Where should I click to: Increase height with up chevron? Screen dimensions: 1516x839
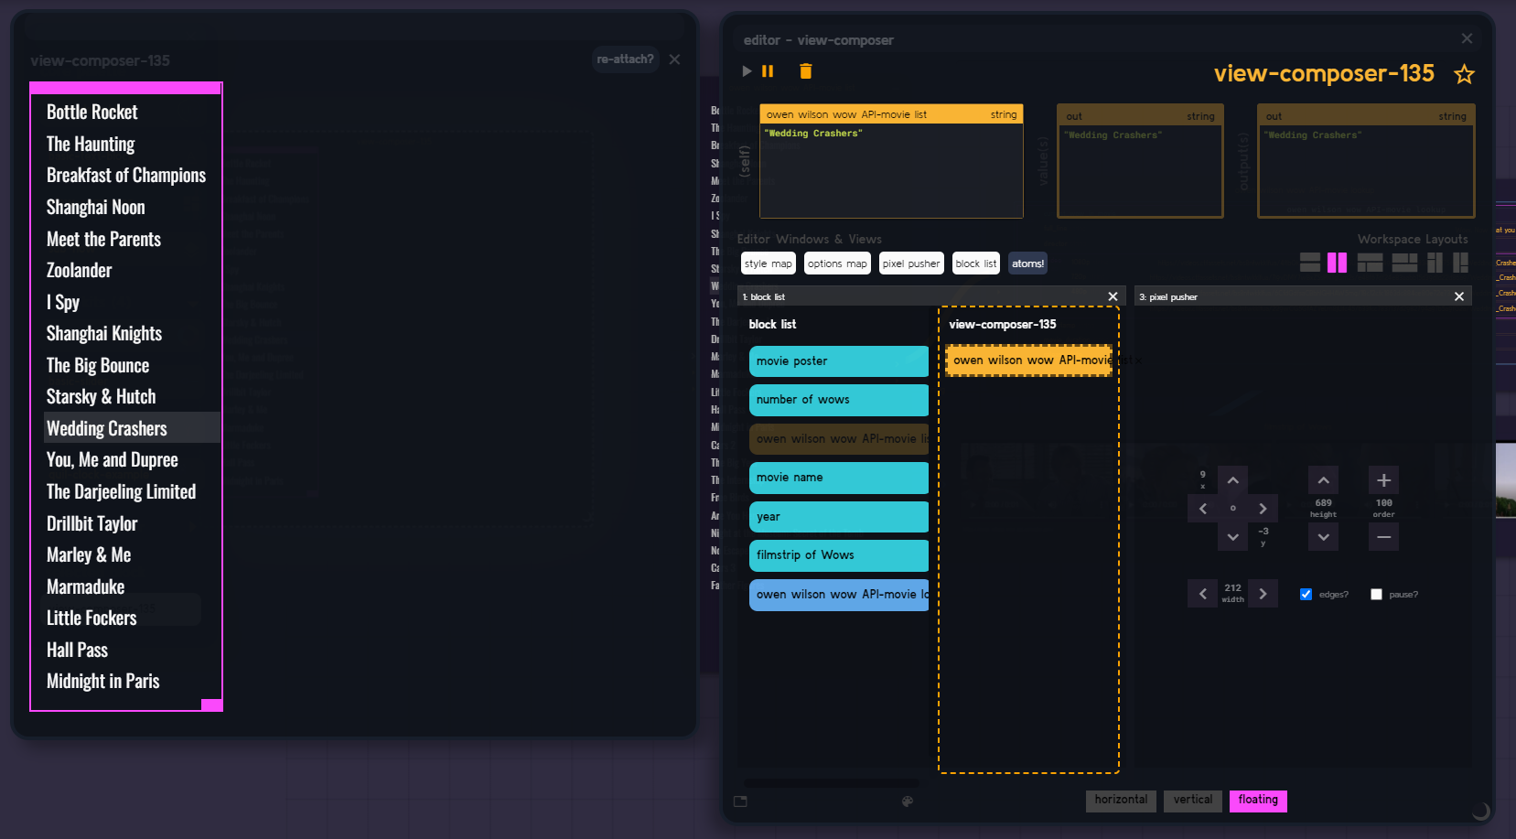click(x=1324, y=480)
